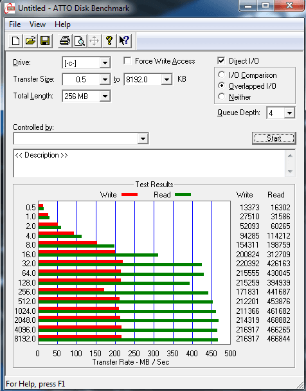
Task: Expand the maximum Transfer Size 8192.0 dropdown
Action: pyautogui.click(x=166, y=80)
